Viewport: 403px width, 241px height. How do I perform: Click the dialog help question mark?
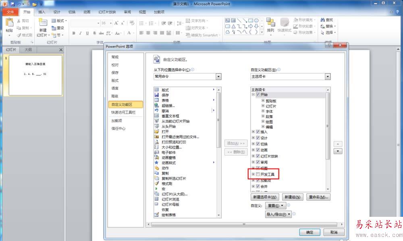[x=329, y=45]
